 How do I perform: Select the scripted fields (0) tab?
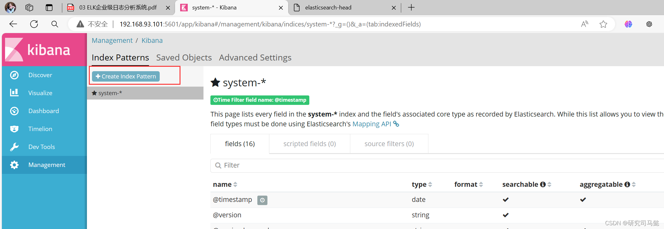tap(310, 144)
